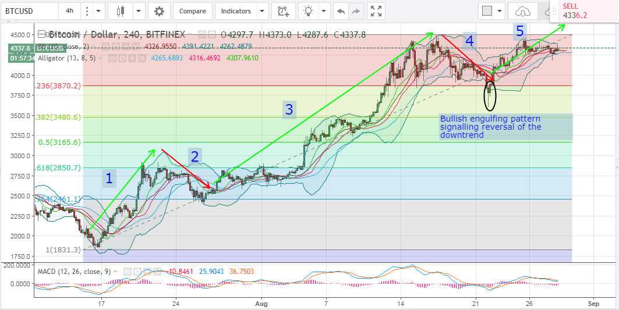The image size is (619, 310).
Task: Open the Alligator indicator settings gear
Action: click(122, 58)
